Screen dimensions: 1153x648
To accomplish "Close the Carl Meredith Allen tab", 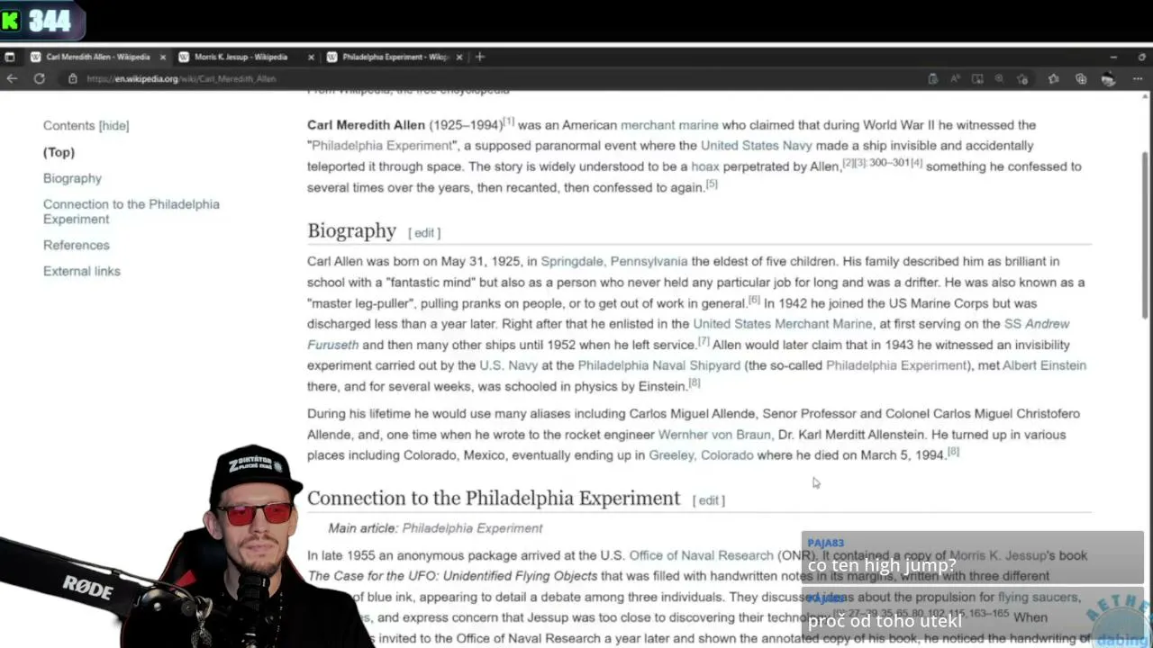I will point(163,57).
